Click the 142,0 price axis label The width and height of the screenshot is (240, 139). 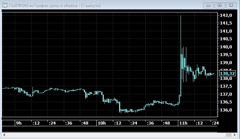click(x=226, y=15)
